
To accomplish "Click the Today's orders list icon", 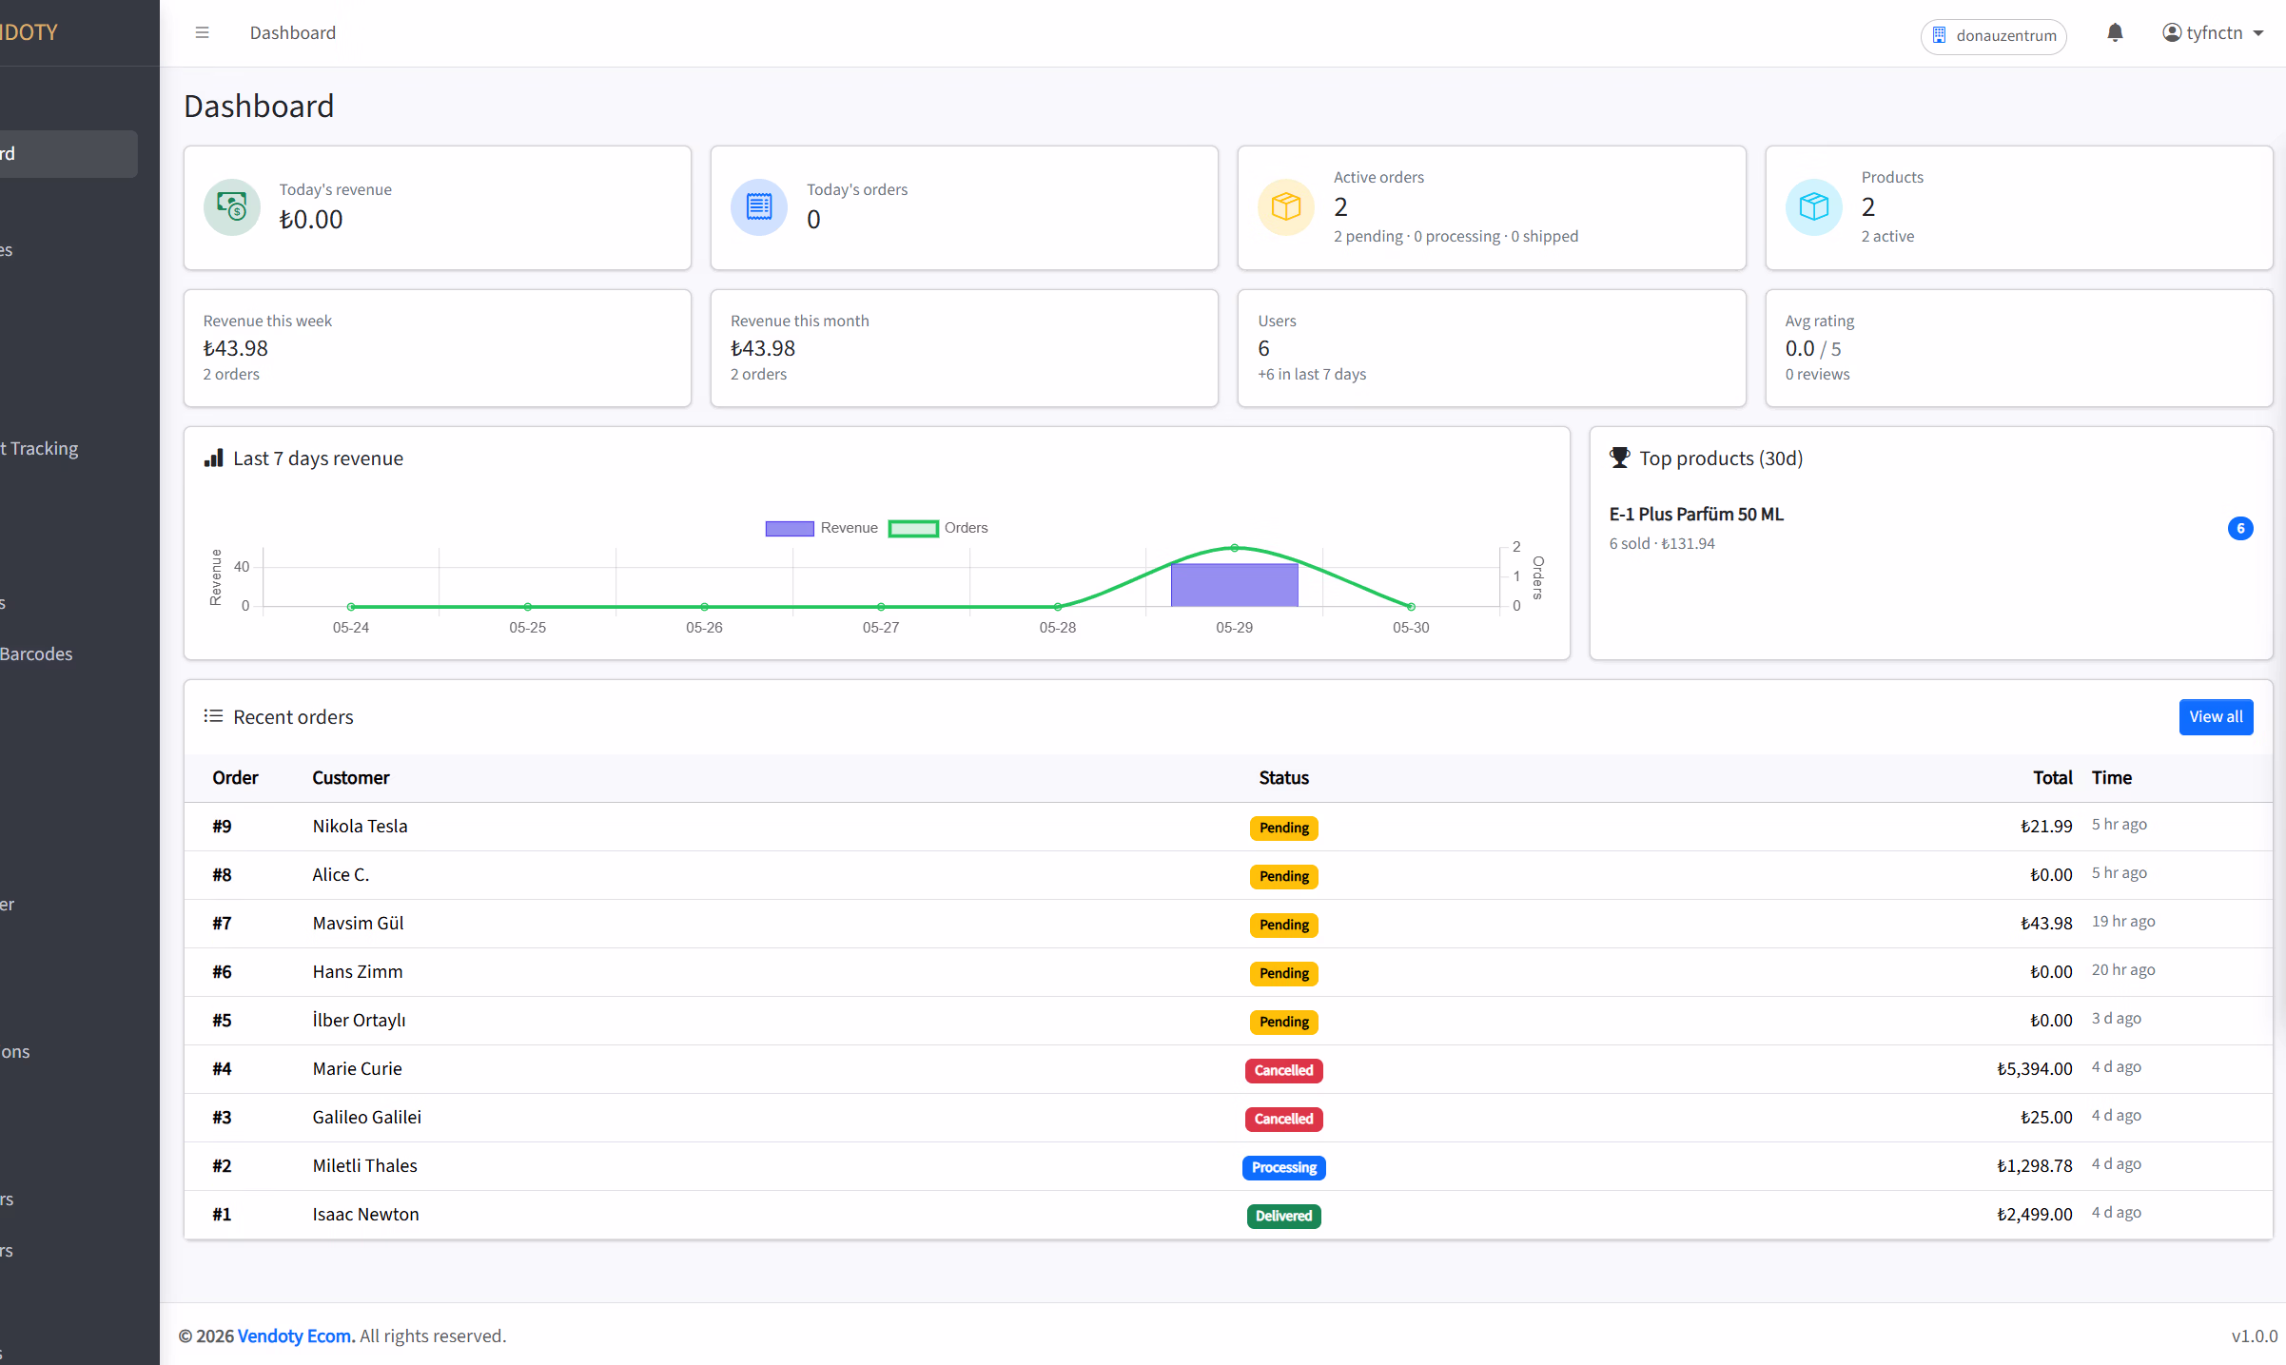I will click(x=759, y=206).
